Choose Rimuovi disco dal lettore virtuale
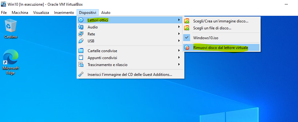Image resolution: width=298 pixels, height=122 pixels. (221, 48)
